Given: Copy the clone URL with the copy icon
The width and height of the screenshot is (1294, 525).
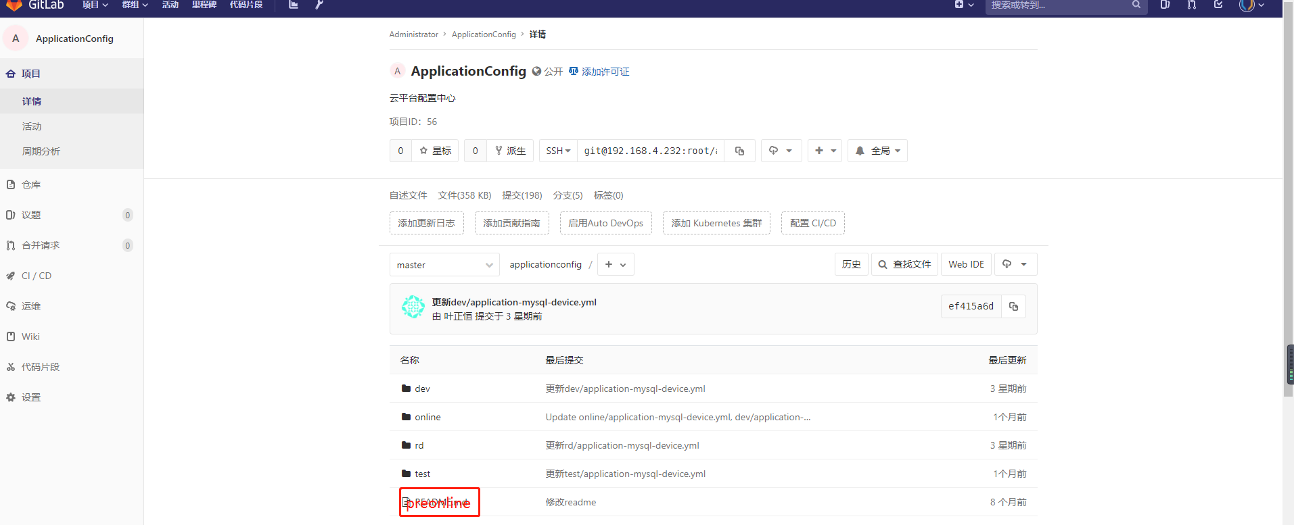Looking at the screenshot, I should [740, 151].
